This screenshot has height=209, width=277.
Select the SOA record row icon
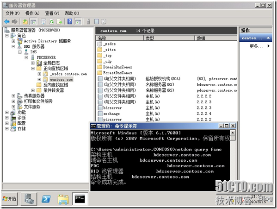click(x=100, y=79)
